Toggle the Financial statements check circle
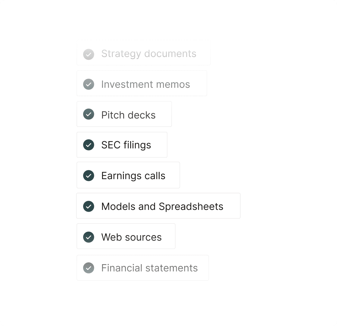Screen dimensions: 337x326 pyautogui.click(x=89, y=268)
